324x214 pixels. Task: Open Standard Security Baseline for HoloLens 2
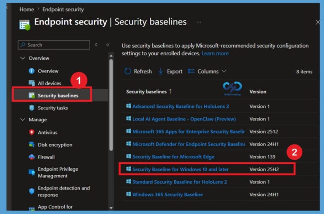(180, 182)
